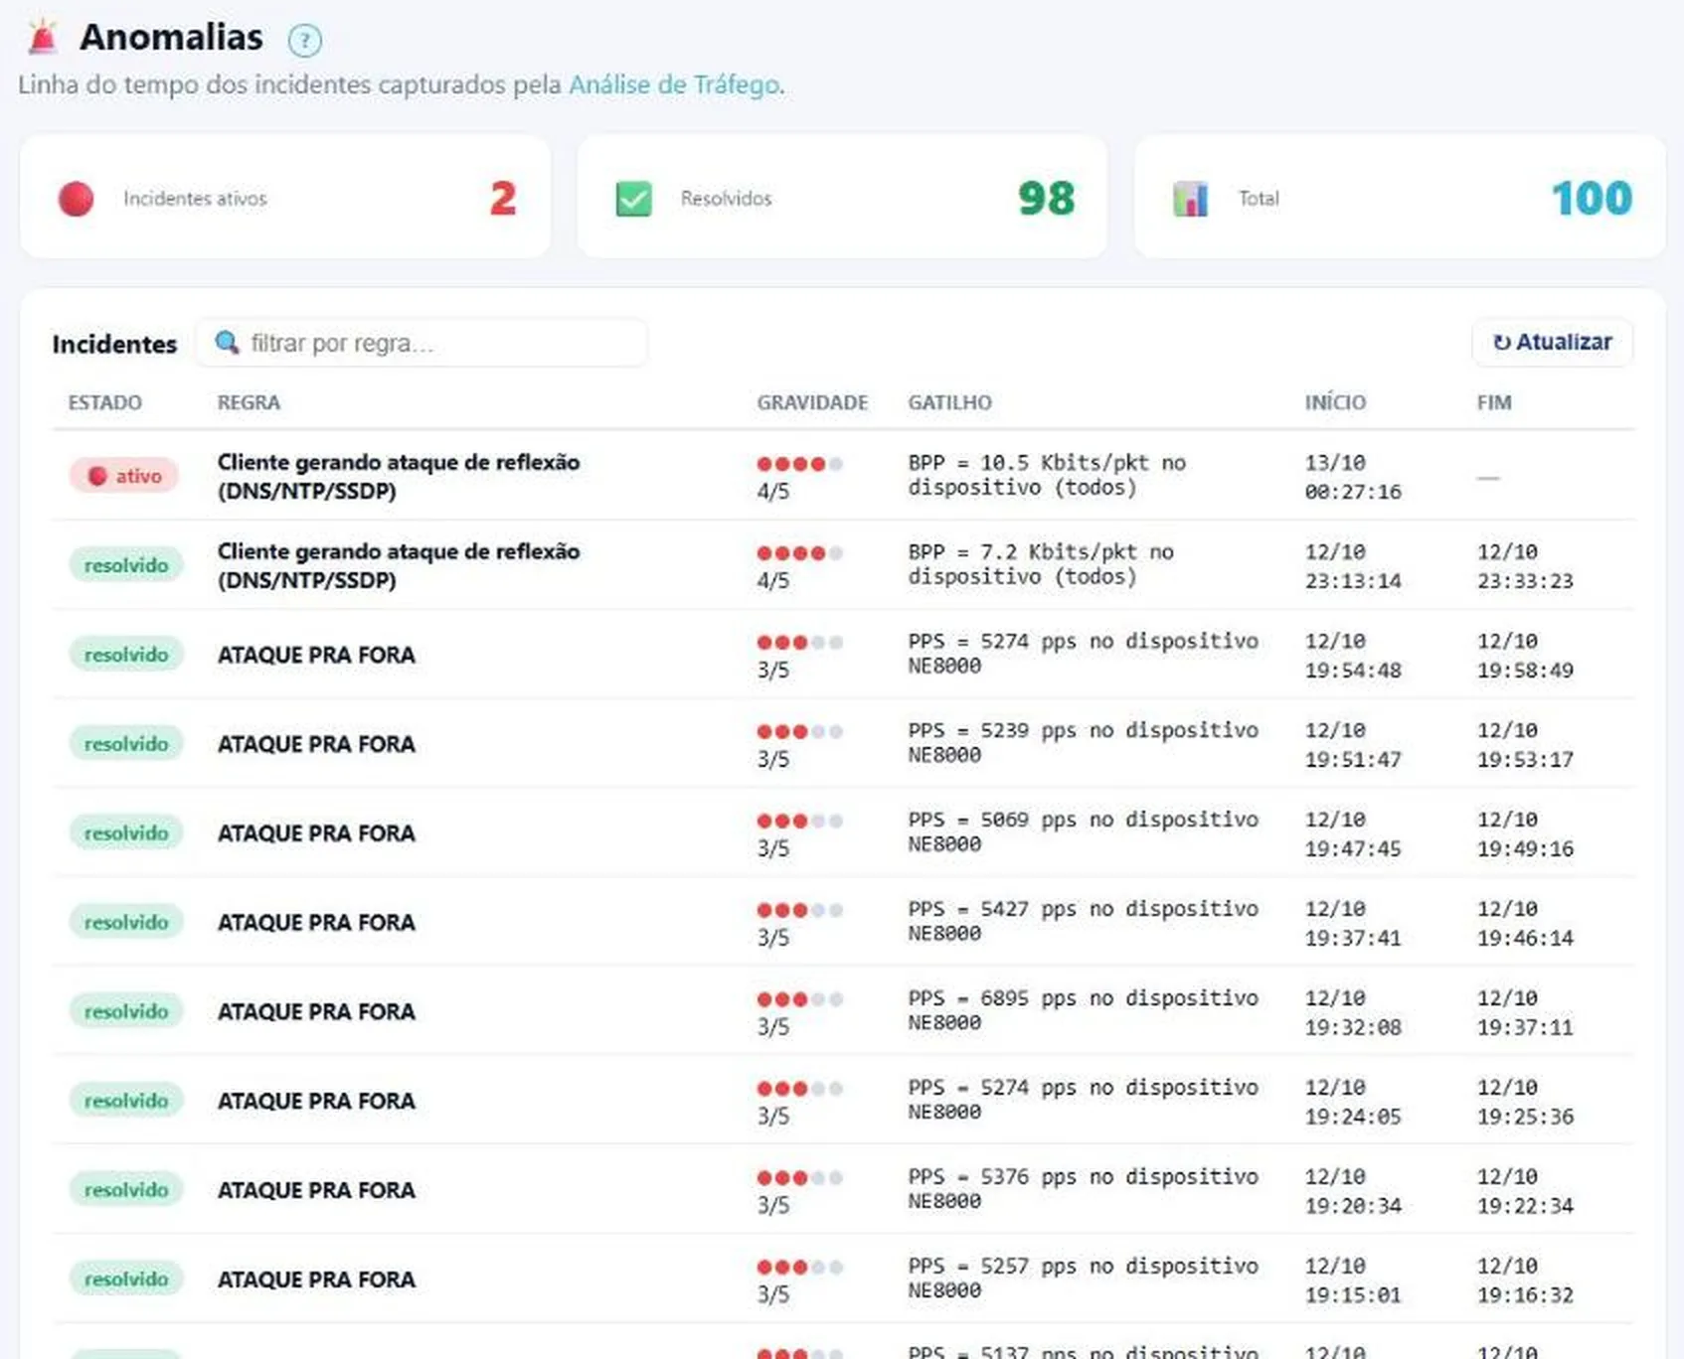Screen dimensions: 1684x1359
Task: Click the ativo status badge
Action: pyautogui.click(x=124, y=476)
